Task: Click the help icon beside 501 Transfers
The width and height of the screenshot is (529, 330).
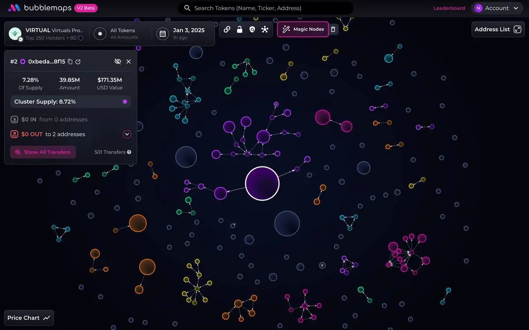Action: coord(129,152)
